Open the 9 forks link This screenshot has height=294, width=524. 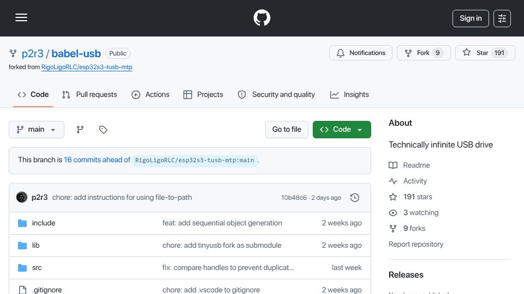[407, 228]
